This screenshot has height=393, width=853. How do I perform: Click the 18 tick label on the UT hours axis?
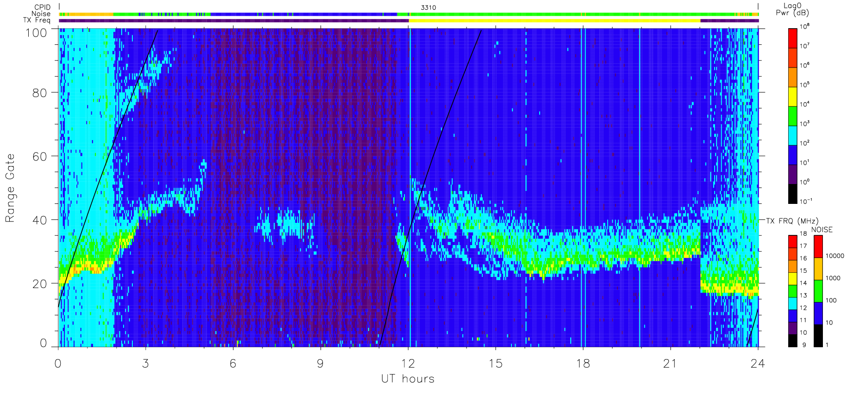[583, 363]
